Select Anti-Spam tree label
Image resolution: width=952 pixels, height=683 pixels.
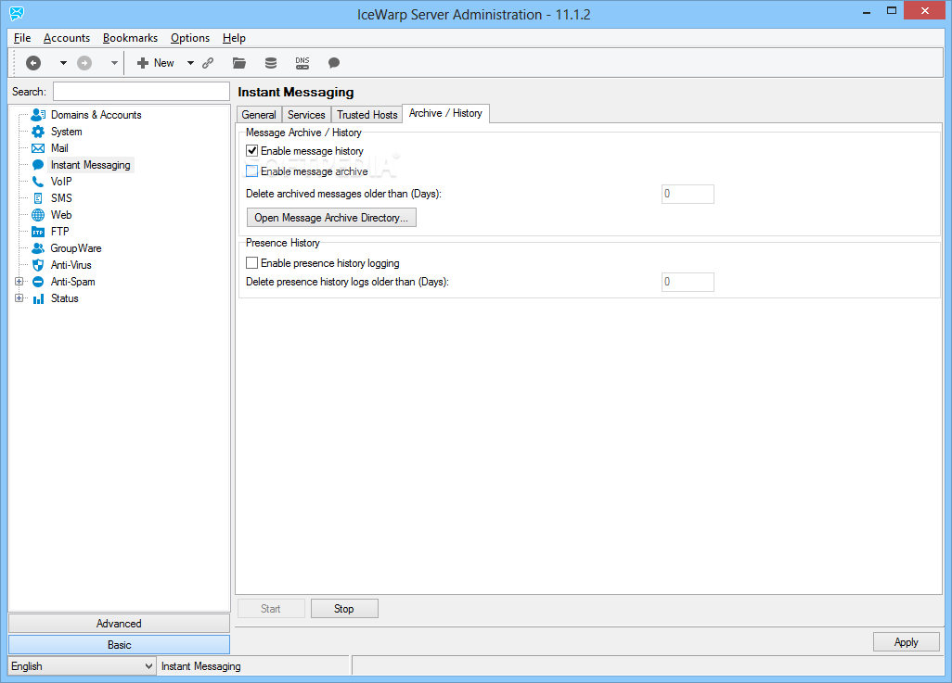point(73,282)
